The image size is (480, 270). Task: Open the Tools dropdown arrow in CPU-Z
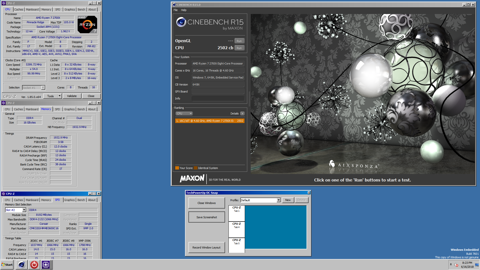pos(59,96)
